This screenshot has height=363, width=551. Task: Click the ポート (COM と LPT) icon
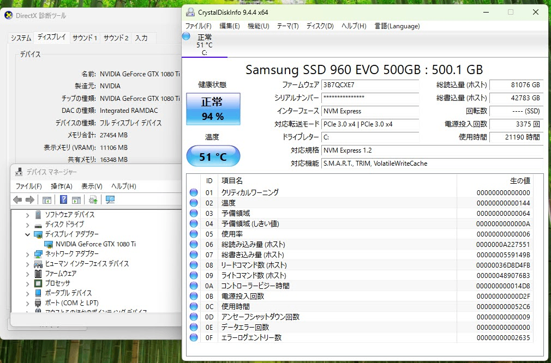(x=38, y=303)
